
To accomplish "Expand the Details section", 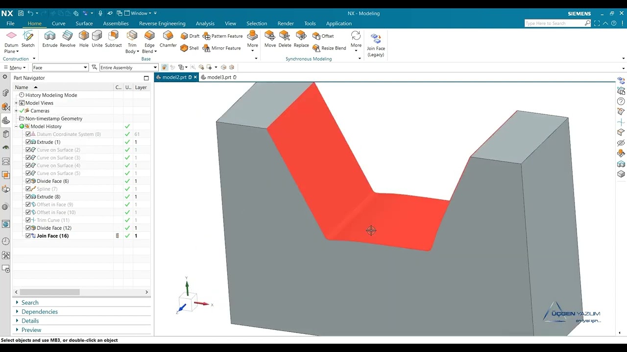I will 17,321.
